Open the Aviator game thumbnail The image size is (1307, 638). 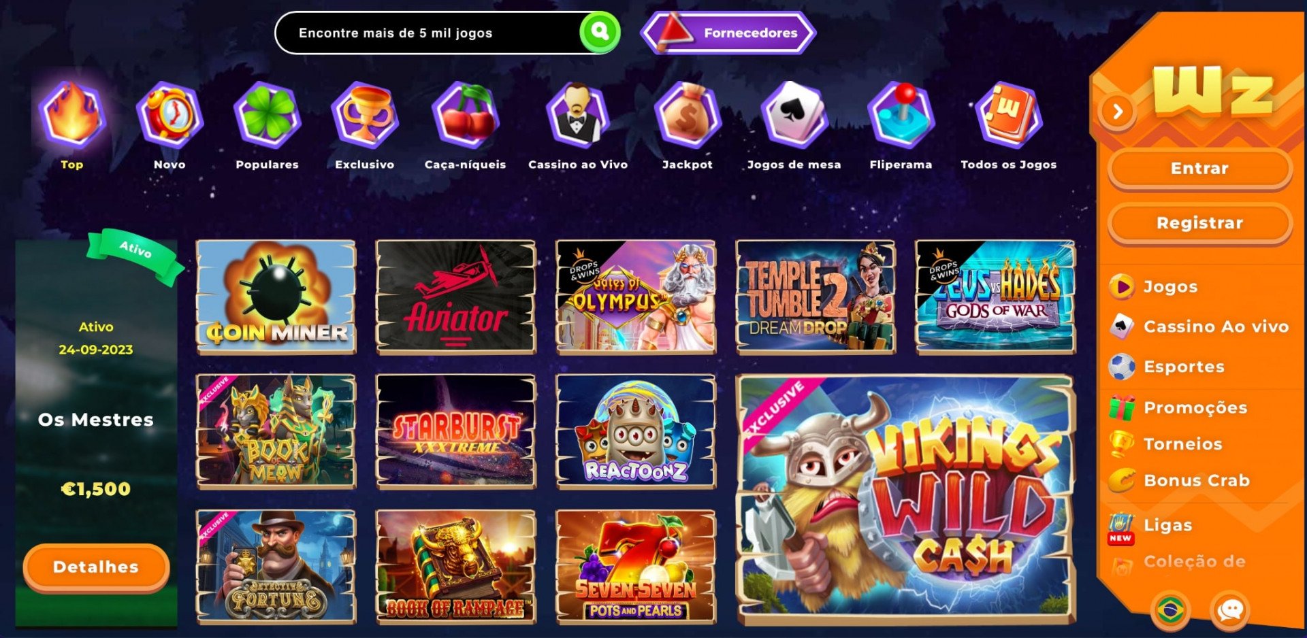455,297
